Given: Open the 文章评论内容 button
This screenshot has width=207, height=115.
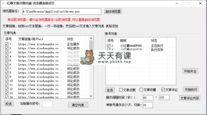Looking at the screenshot, I should pos(190,98).
